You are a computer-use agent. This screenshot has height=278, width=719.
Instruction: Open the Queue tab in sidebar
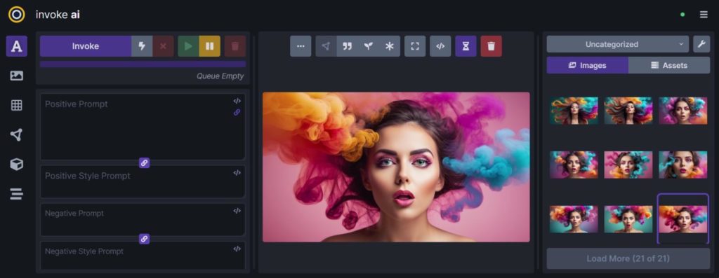click(17, 195)
